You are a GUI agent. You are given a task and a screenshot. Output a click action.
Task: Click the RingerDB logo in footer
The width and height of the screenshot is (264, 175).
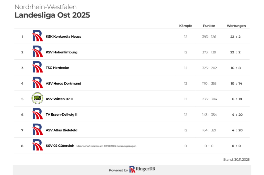[x=142, y=169]
